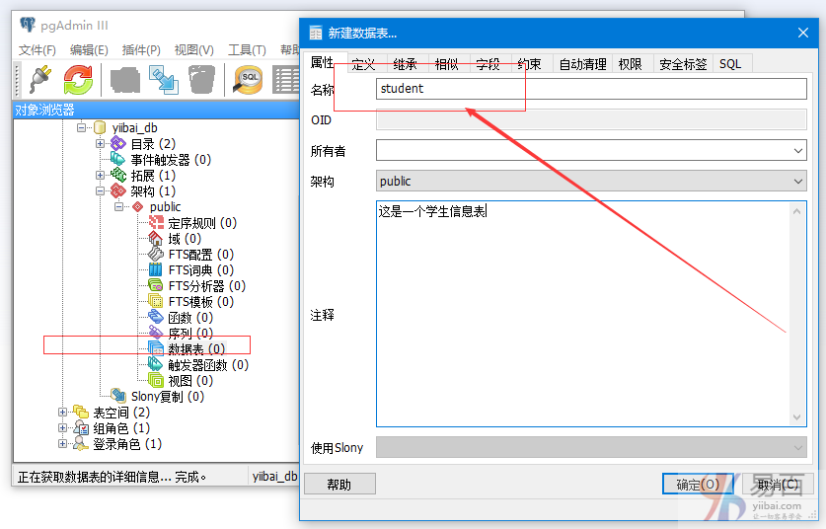Collapse the 架构 (1) tree node
The image size is (826, 529).
click(100, 190)
